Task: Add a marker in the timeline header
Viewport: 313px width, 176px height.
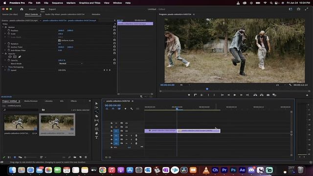Action: point(125,109)
